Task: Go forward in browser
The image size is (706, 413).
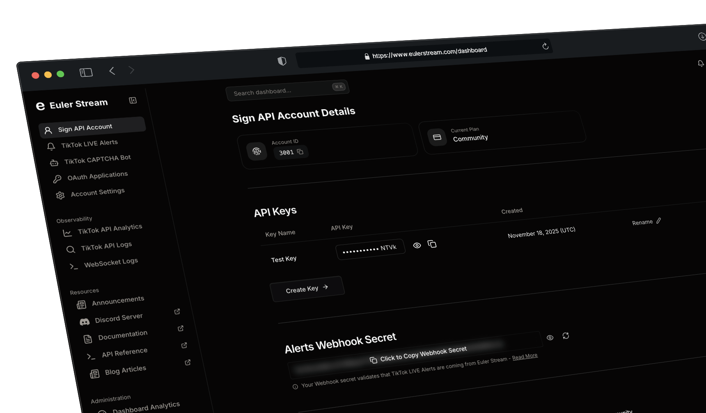Action: 131,70
